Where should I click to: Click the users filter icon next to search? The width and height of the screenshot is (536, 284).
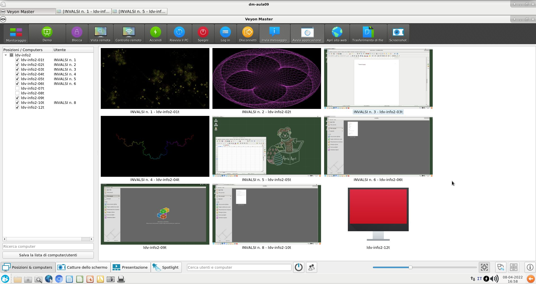tap(312, 267)
